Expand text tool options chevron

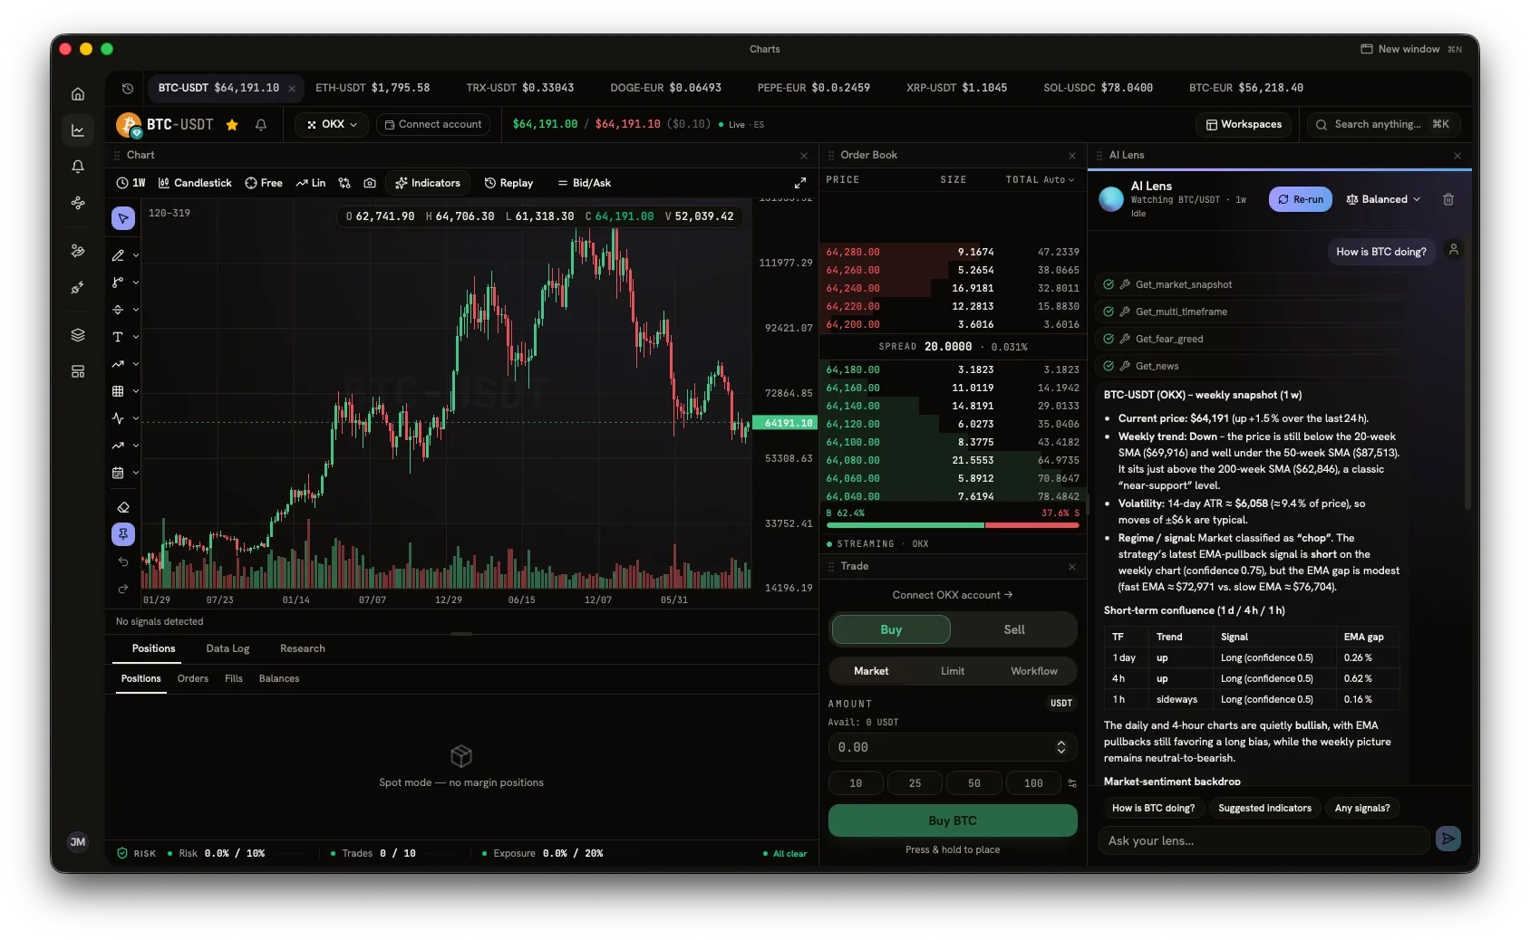136,337
